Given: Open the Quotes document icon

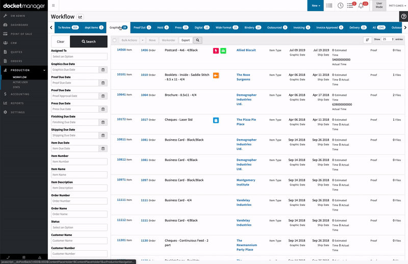Looking at the screenshot, I should click(x=5, y=52).
